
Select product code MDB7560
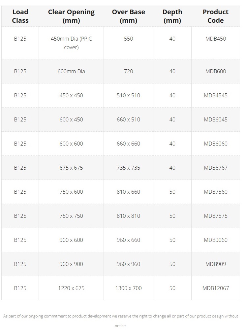tap(216, 192)
